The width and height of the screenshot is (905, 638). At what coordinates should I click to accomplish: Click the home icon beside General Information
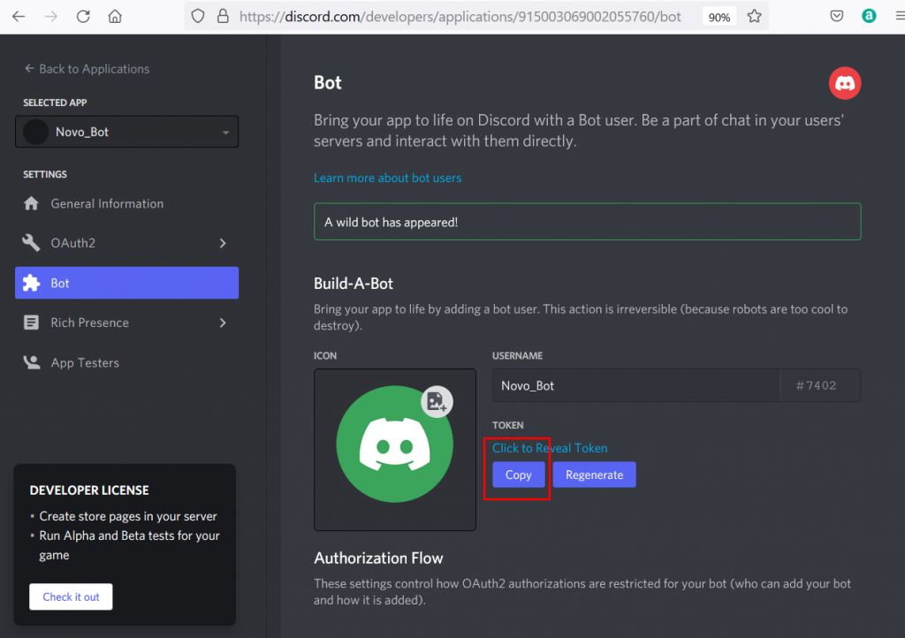[31, 203]
